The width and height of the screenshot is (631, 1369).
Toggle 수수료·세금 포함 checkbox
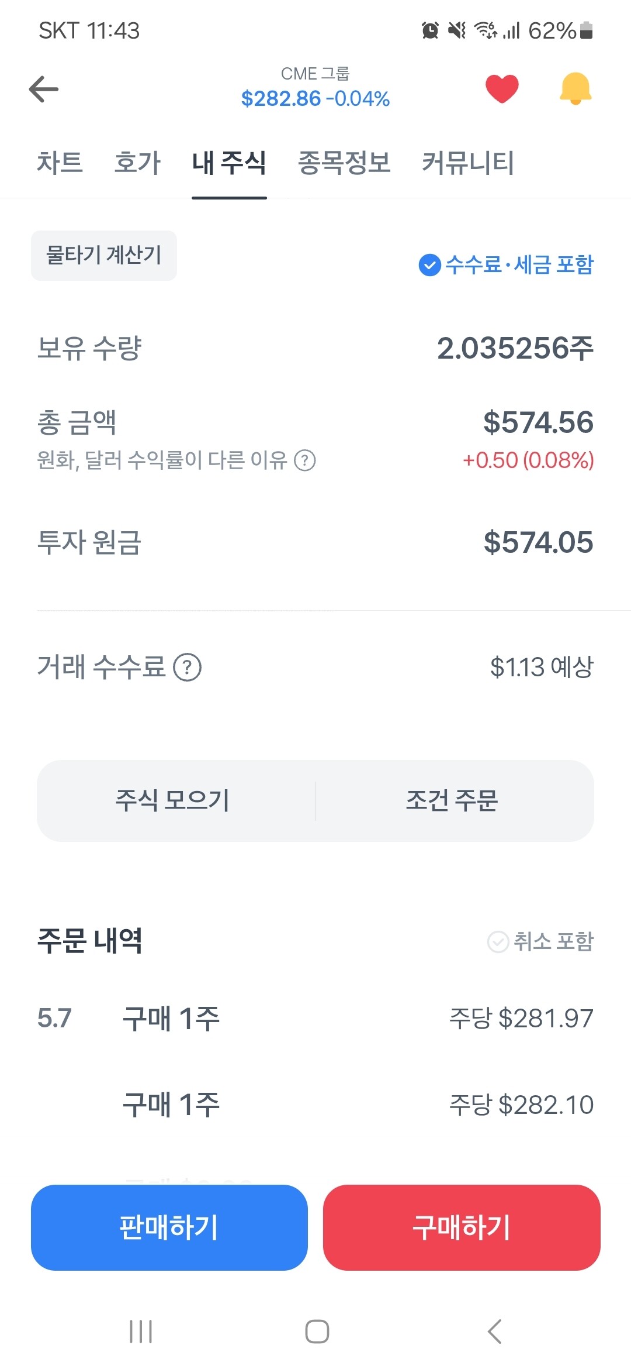click(x=430, y=265)
